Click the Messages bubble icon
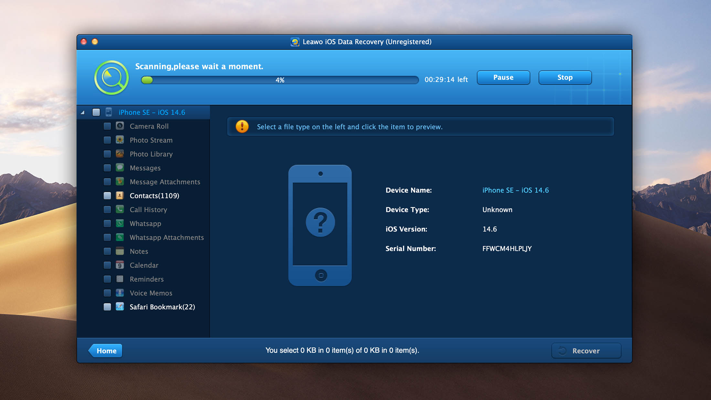711x400 pixels. [120, 168]
